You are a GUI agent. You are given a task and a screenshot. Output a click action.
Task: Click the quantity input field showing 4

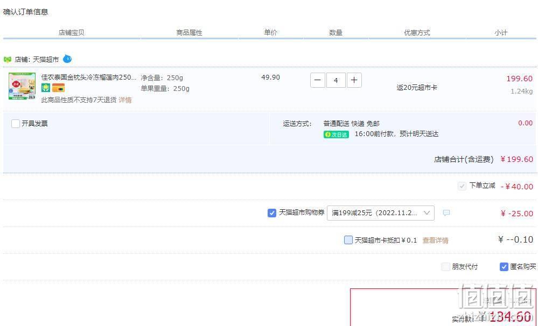pos(336,80)
